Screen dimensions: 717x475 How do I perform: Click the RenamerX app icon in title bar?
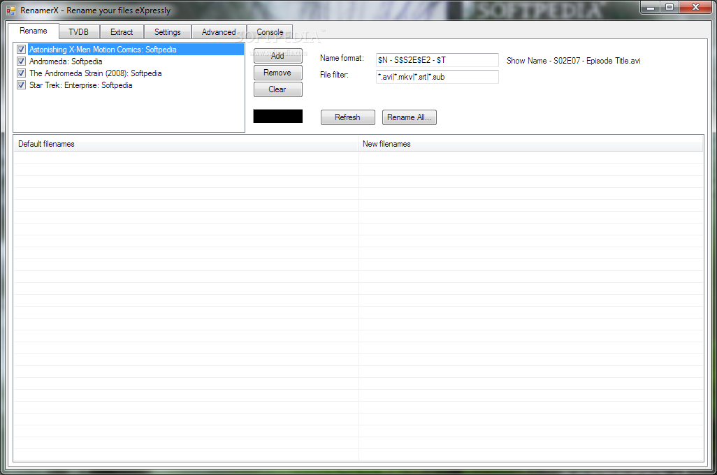[11, 10]
